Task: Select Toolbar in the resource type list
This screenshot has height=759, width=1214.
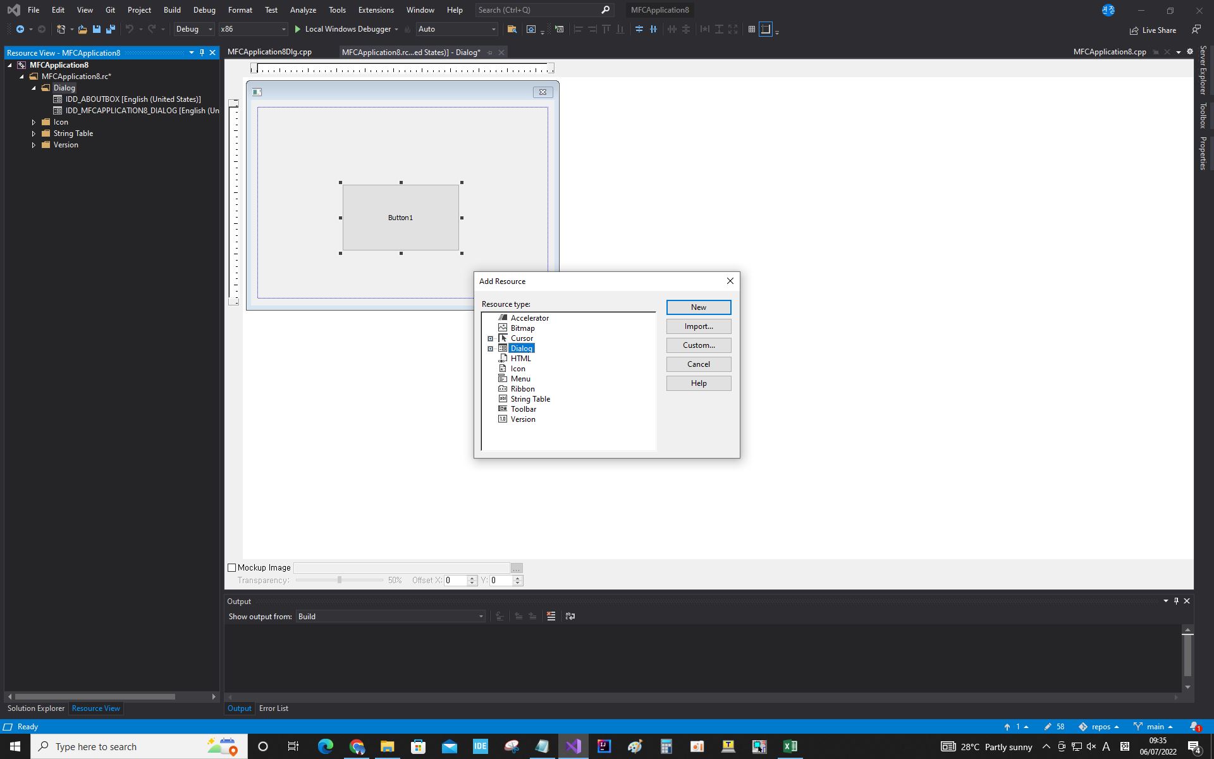Action: point(523,409)
